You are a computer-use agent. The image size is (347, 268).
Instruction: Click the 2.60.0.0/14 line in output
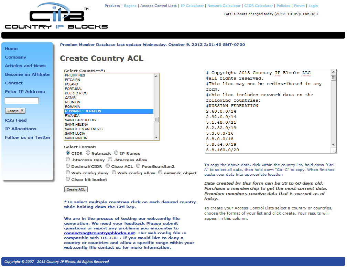click(221, 111)
